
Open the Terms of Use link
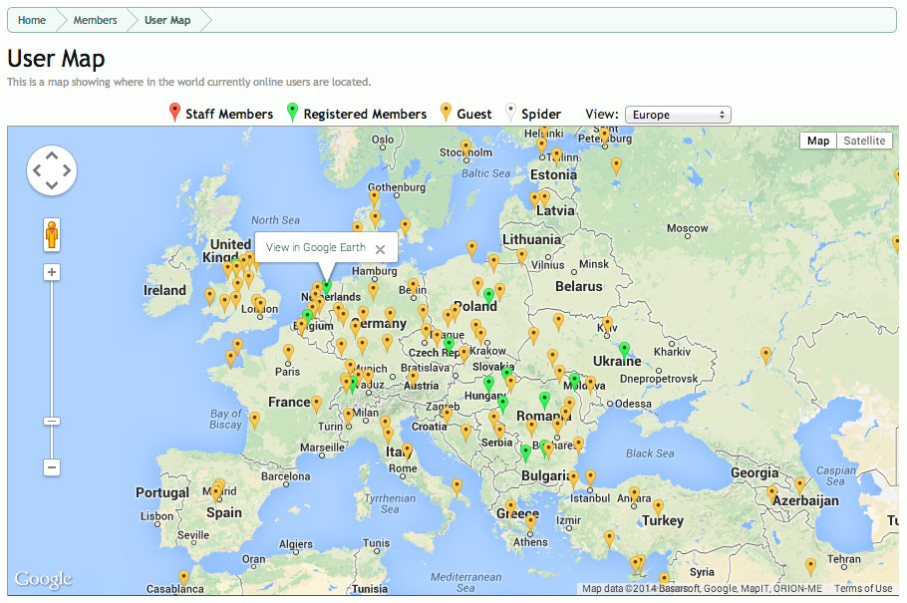[863, 588]
